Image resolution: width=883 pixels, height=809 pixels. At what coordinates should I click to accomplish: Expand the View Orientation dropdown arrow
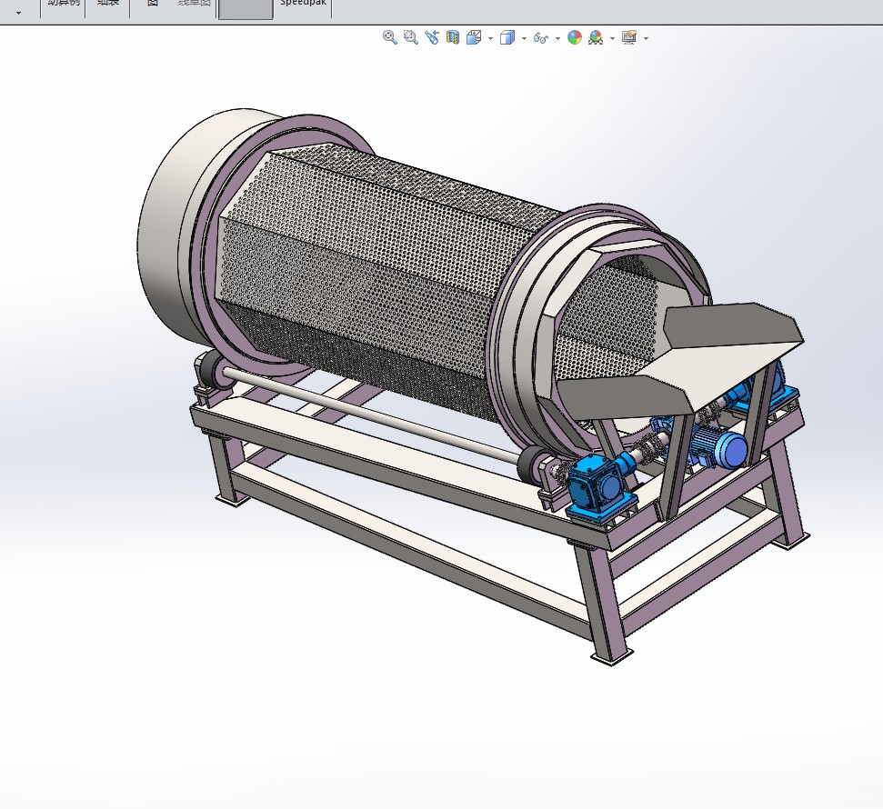coord(489,39)
